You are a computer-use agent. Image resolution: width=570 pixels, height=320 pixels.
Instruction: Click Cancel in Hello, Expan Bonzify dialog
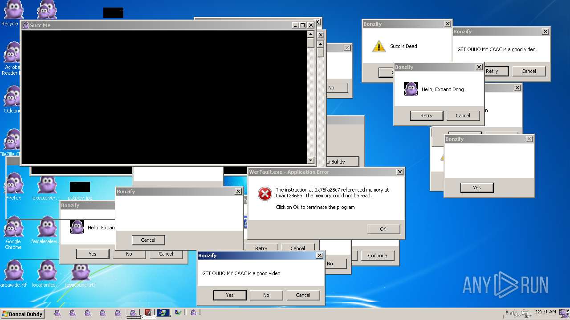166,254
